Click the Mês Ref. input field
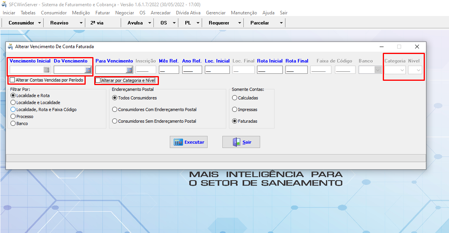 pos(169,70)
